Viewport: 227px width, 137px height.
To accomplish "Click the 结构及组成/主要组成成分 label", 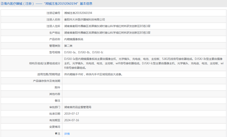I will click(45, 63).
